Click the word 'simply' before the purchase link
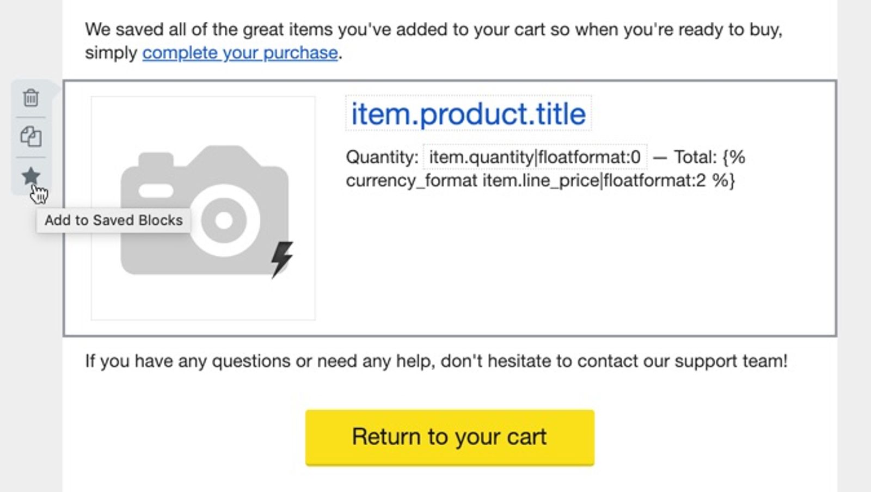The image size is (871, 492). (x=111, y=53)
